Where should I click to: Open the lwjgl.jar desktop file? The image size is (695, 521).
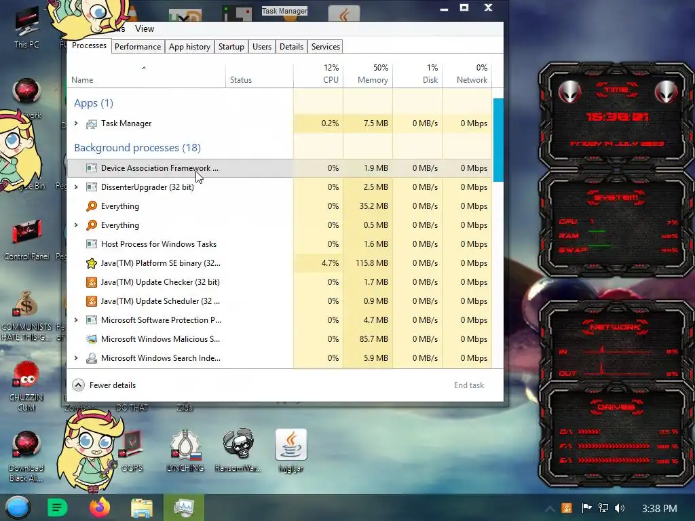pos(290,450)
